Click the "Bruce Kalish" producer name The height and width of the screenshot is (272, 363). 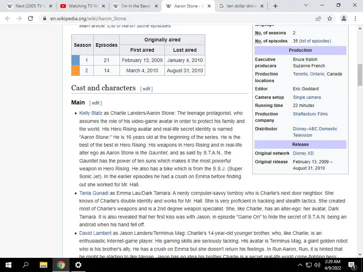click(x=305, y=59)
